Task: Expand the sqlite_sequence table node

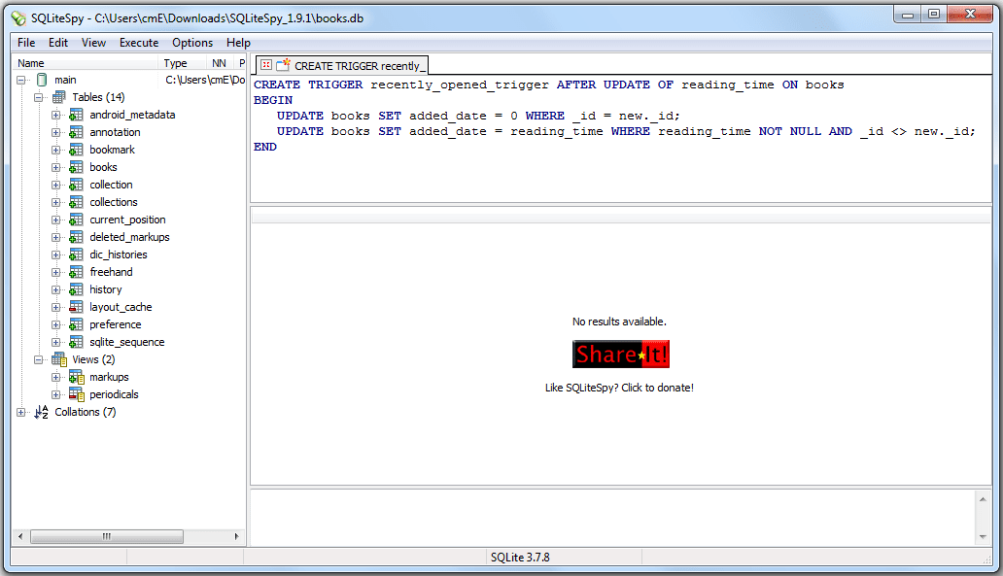Action: click(x=56, y=342)
